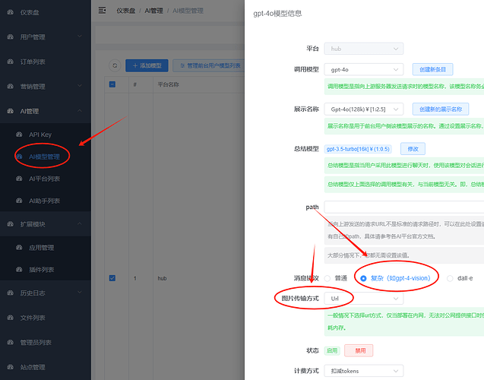Image resolution: width=484 pixels, height=380 pixels.
Task: Toggle the checkbox for hub row
Action: [112, 278]
